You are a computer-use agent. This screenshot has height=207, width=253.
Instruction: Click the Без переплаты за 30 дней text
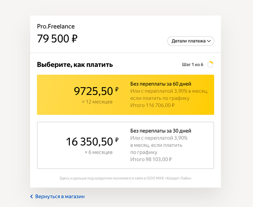coord(161,131)
